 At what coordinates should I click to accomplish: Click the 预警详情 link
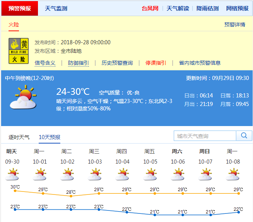click(234, 25)
